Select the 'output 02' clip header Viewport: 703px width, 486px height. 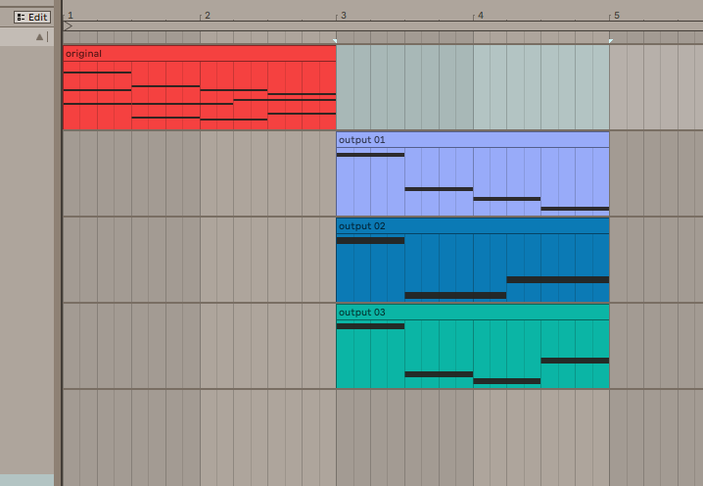[473, 226]
